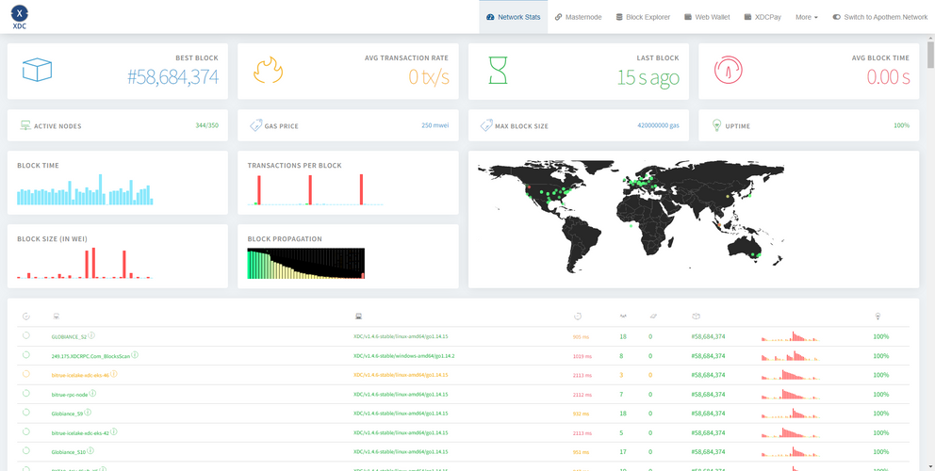This screenshot has height=471, width=935.
Task: Click the Gas Price tag icon
Action: 256,125
